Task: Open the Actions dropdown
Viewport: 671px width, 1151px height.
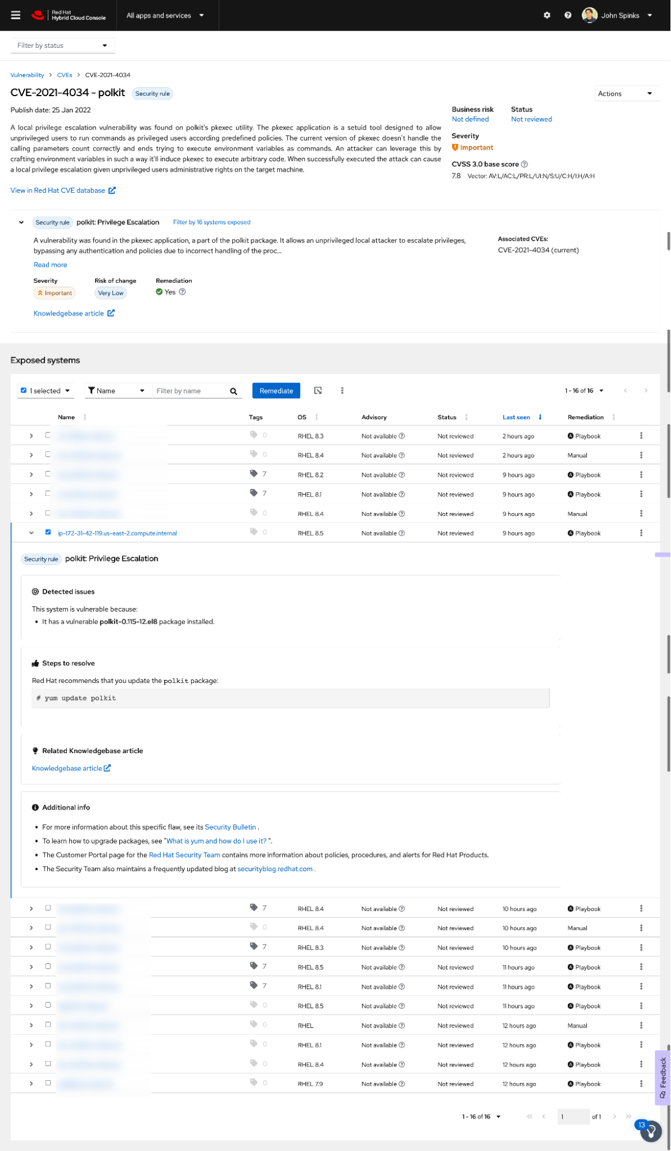Action: tap(625, 94)
